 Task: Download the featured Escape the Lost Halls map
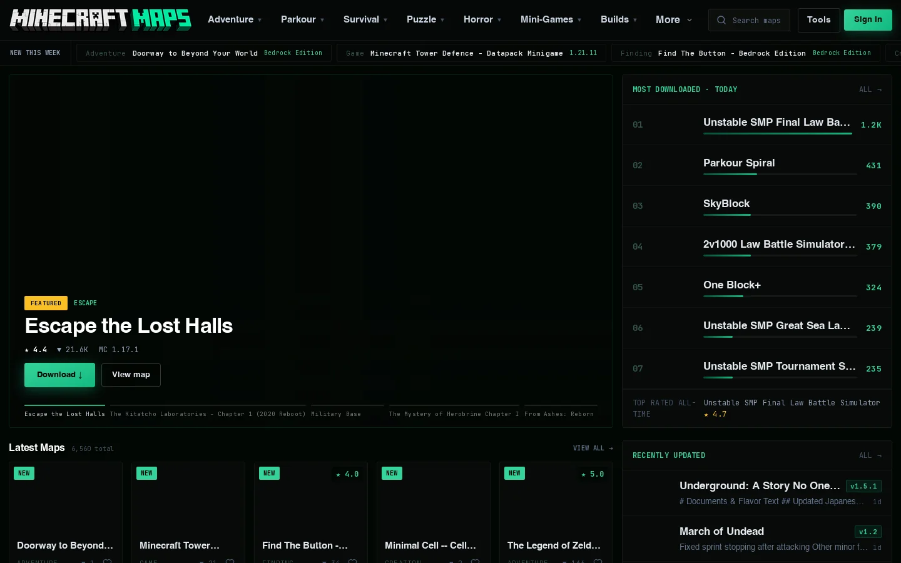tap(59, 375)
